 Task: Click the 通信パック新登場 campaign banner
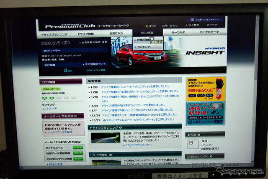pos(206,114)
